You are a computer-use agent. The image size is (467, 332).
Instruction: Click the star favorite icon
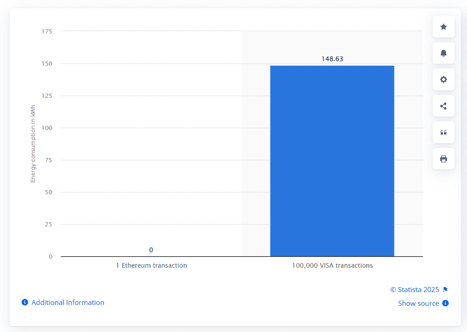coord(443,26)
